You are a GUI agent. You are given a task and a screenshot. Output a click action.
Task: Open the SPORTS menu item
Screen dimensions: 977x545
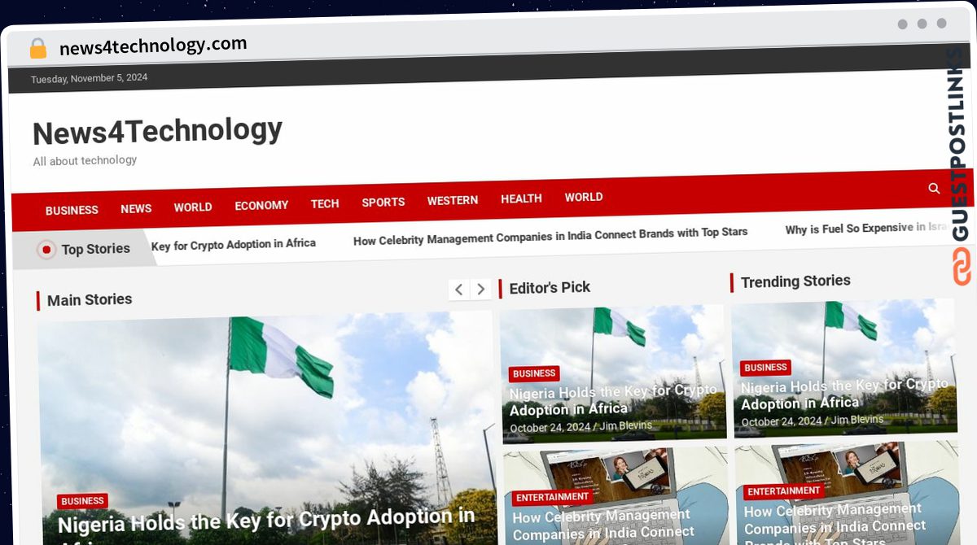click(383, 202)
